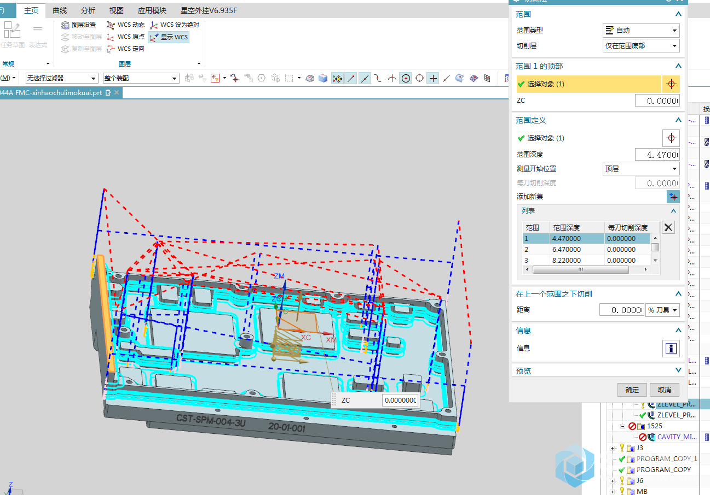
Task: Collapse the 列表 list section
Action: pyautogui.click(x=673, y=211)
